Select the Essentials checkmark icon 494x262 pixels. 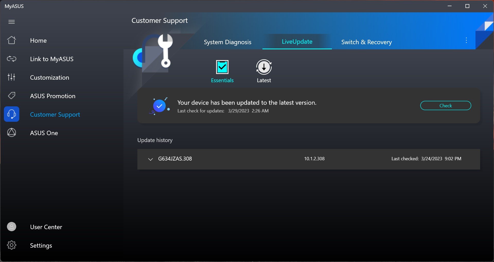click(222, 67)
